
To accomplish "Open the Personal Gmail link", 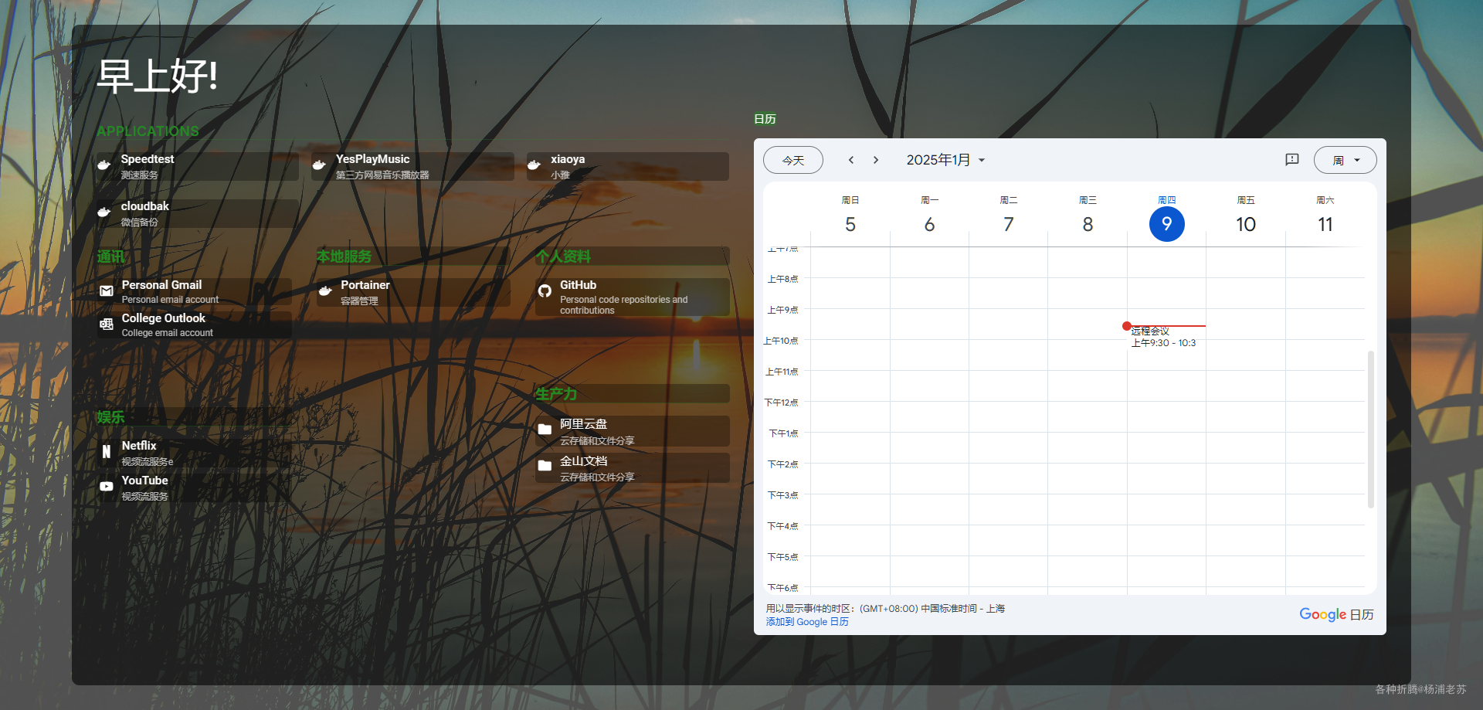I will click(195, 292).
